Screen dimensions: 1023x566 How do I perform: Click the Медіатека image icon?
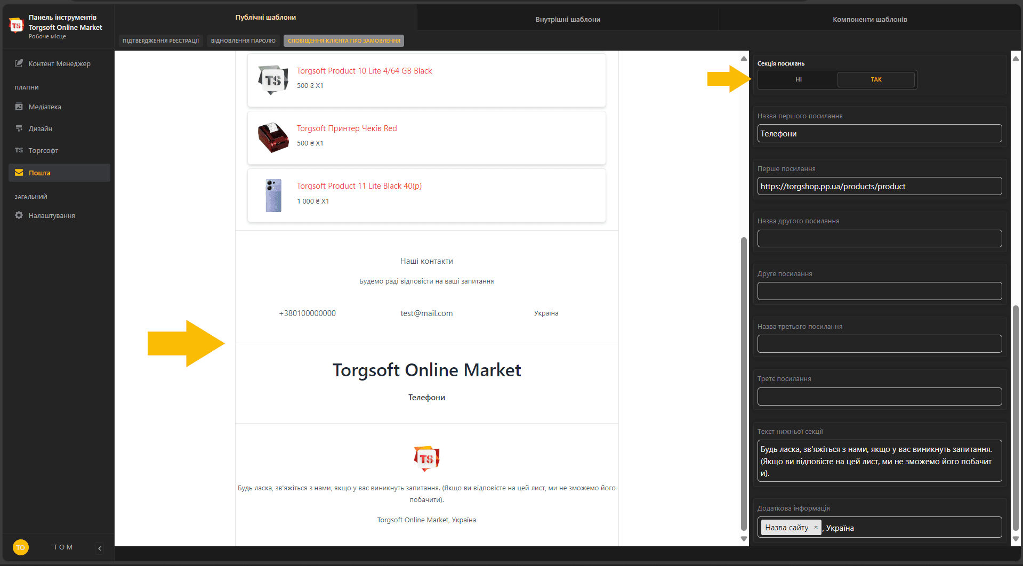pos(19,107)
